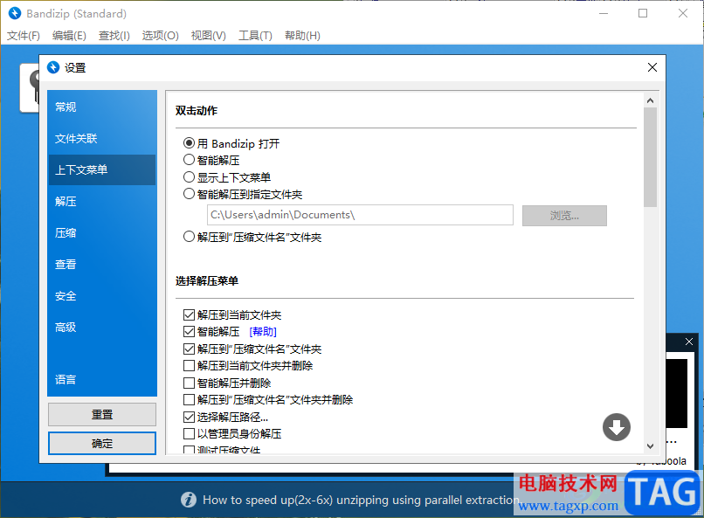Open the 常规 settings tab
The image size is (704, 518).
(x=102, y=107)
